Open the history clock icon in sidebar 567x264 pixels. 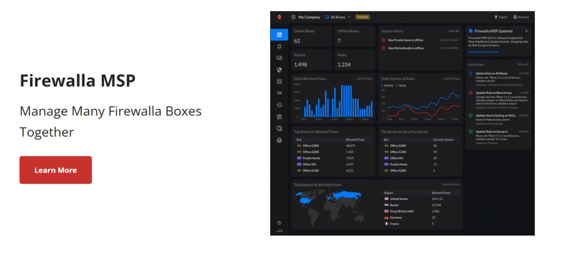[279, 105]
